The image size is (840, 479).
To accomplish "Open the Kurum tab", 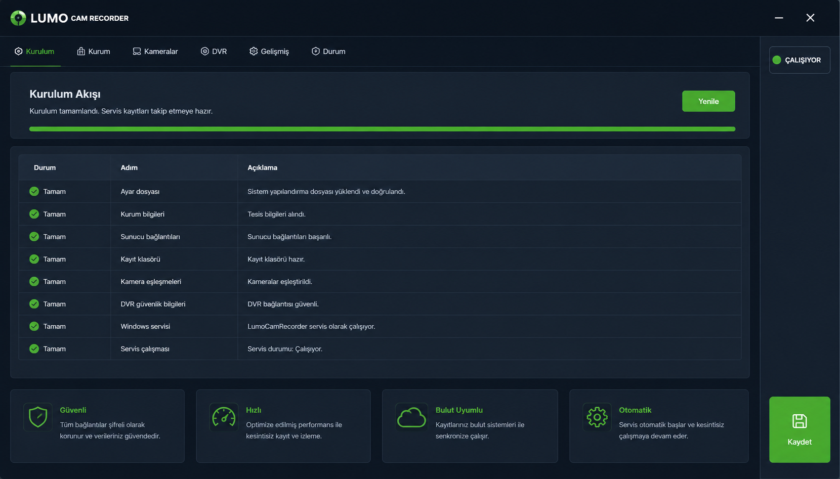I will coord(94,51).
